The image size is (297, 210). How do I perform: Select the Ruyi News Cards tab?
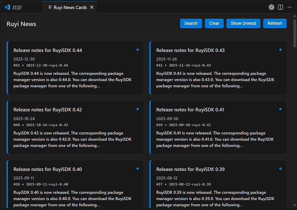coord(67,7)
